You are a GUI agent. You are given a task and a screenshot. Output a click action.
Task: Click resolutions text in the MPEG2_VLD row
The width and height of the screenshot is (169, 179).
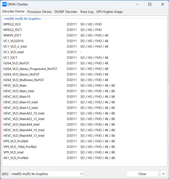91,24
